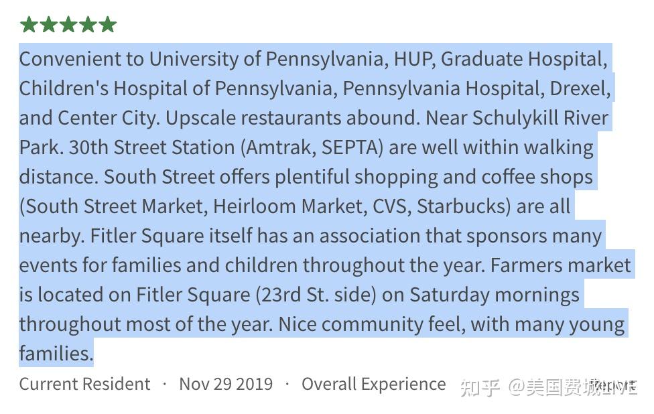Click the Nov 29 2019 date
Screen dimensions: 654x414
[226, 384]
